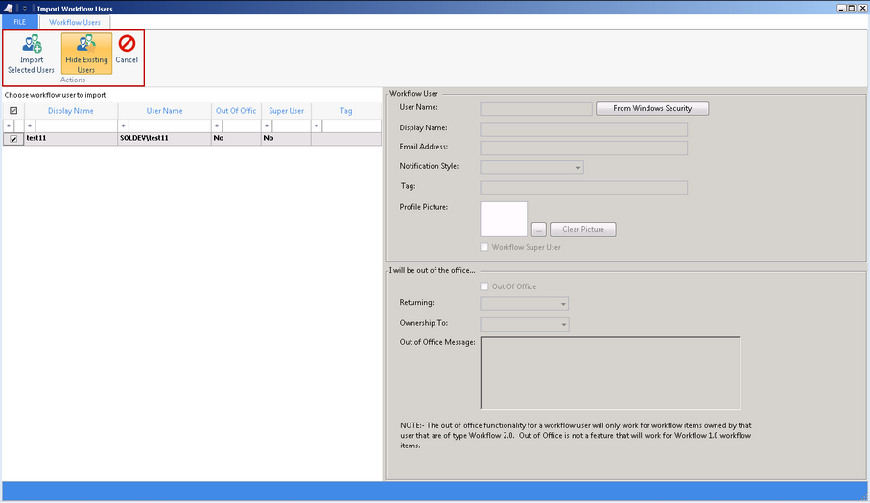Click the User Name text field
The image size is (870, 503).
[x=536, y=108]
